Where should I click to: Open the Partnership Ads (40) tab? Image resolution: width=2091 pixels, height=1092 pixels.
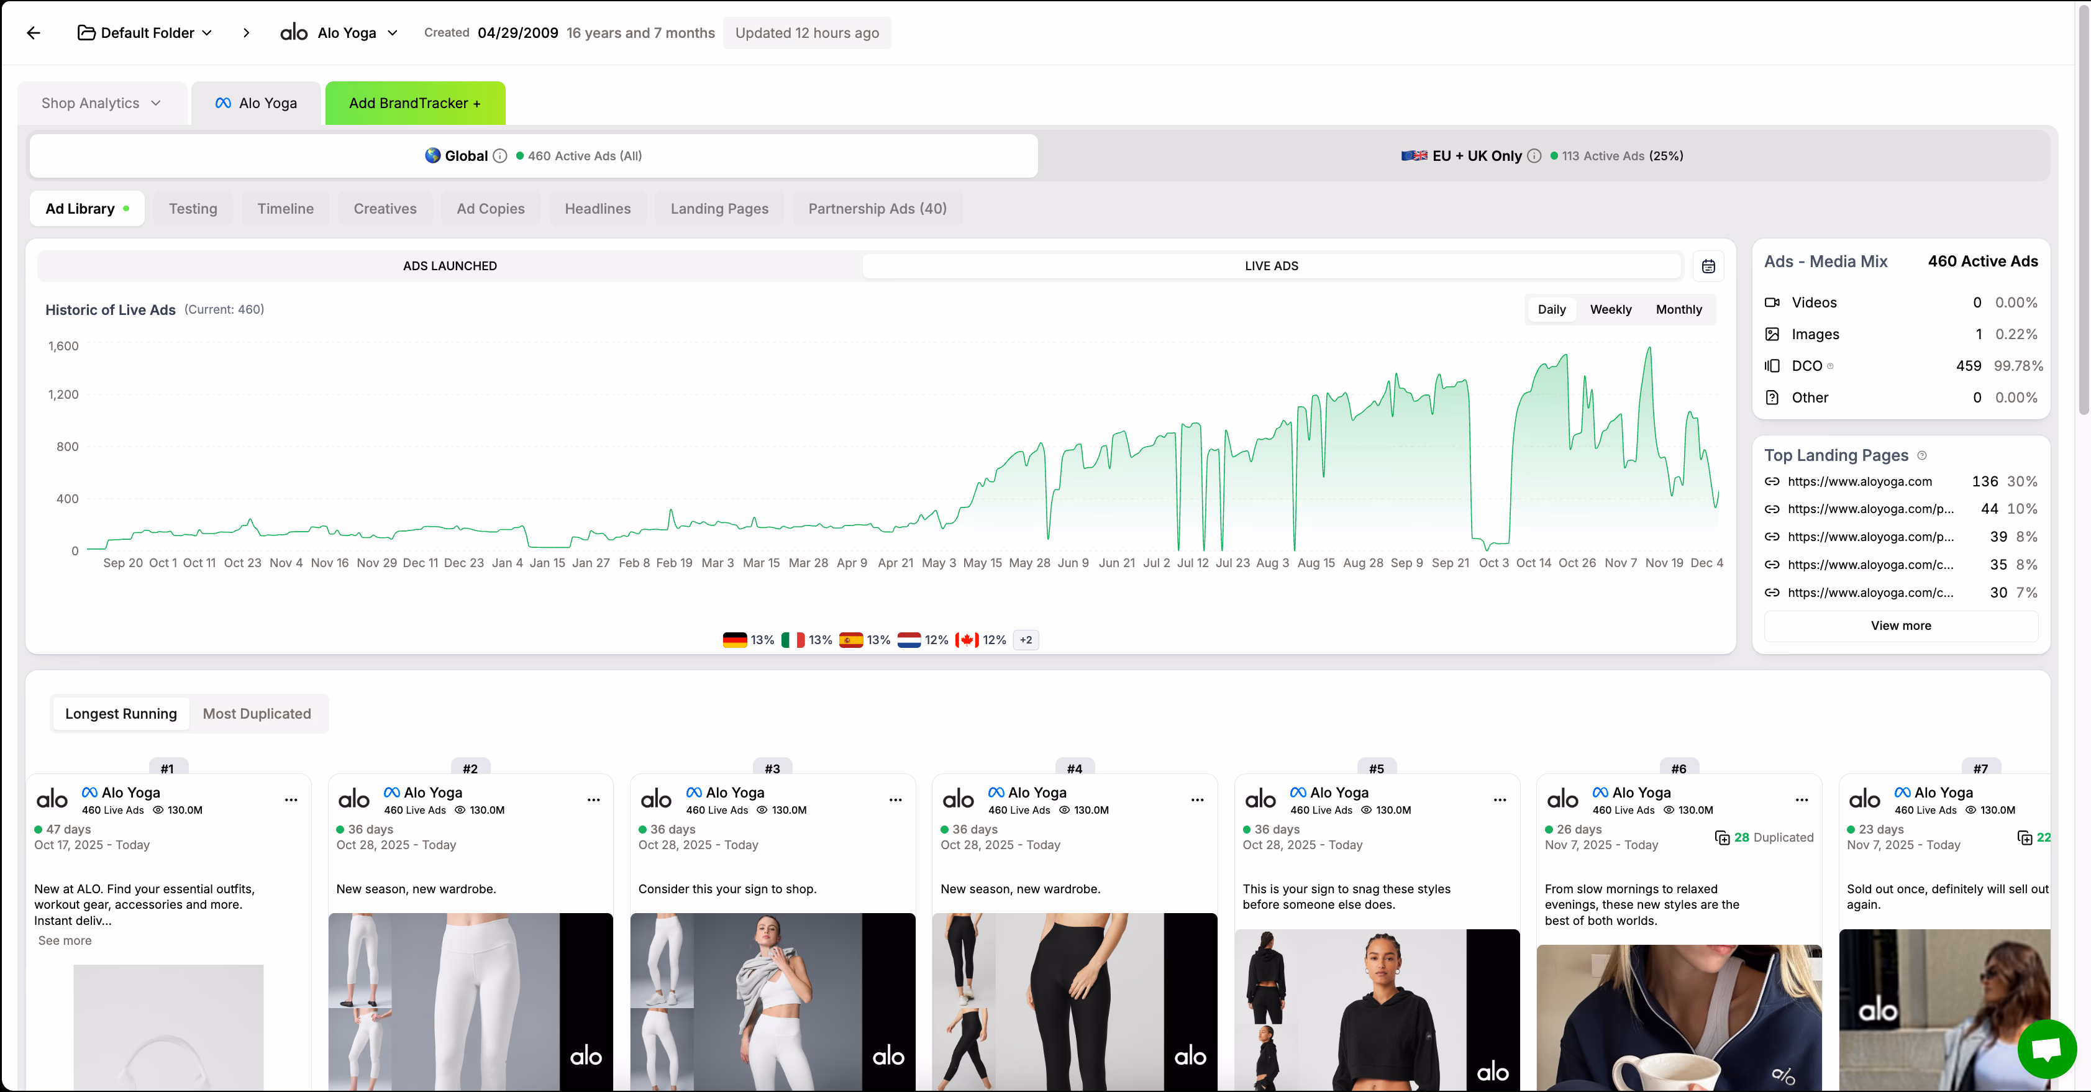coord(877,209)
